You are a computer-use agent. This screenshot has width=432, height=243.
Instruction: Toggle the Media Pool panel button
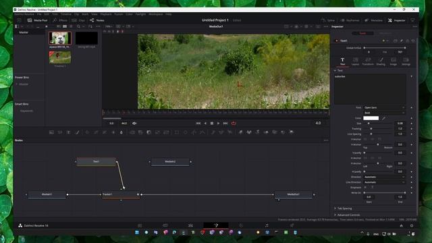pyautogui.click(x=37, y=20)
